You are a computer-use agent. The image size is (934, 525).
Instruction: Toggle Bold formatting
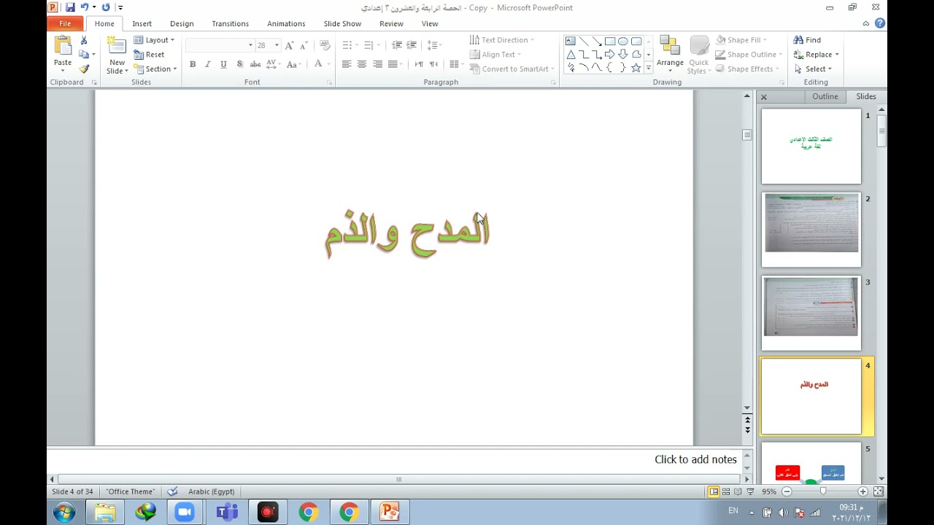193,64
